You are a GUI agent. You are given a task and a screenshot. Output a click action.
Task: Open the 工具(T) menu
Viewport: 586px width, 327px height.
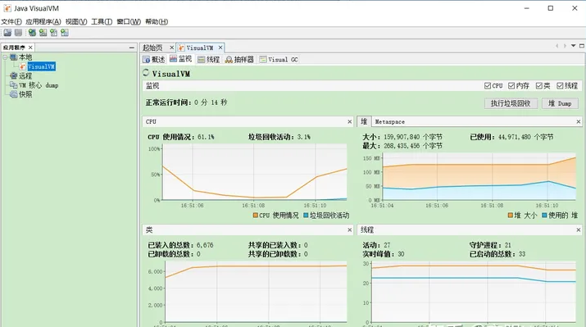point(102,21)
